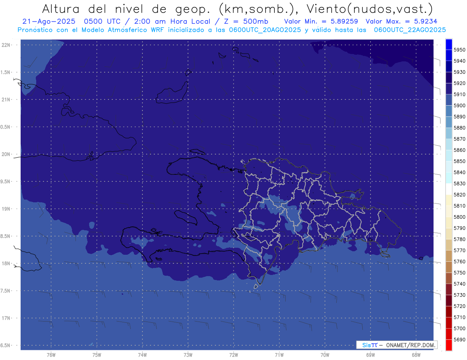
Task: Click the 5730 colorbar value
Action: pos(460,295)
